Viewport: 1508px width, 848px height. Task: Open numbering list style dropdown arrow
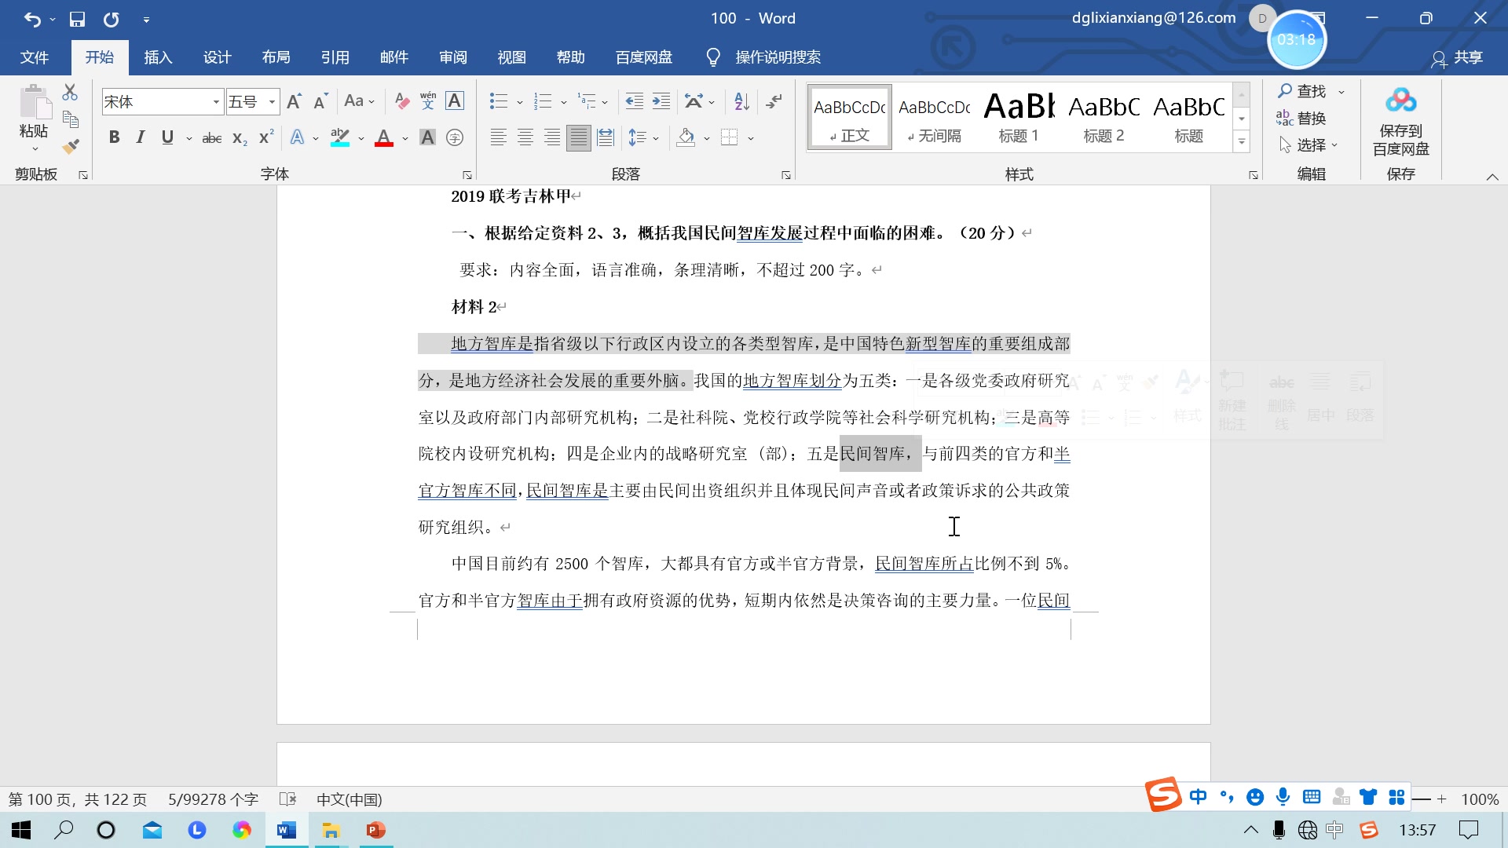click(x=564, y=102)
